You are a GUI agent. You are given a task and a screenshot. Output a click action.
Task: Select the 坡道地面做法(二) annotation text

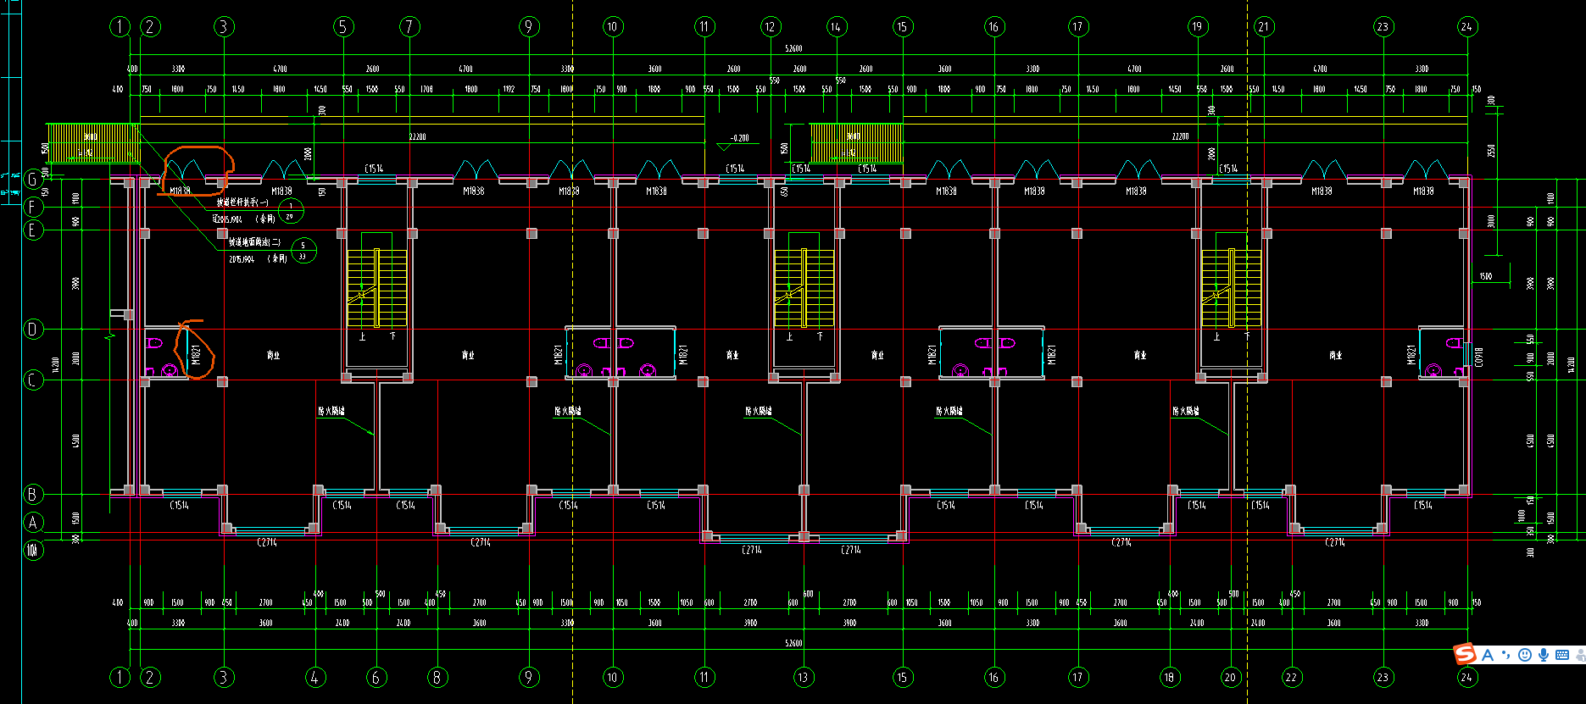coord(254,242)
